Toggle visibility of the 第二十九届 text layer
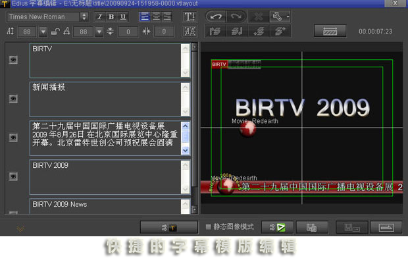The image size is (408, 258). [13, 138]
